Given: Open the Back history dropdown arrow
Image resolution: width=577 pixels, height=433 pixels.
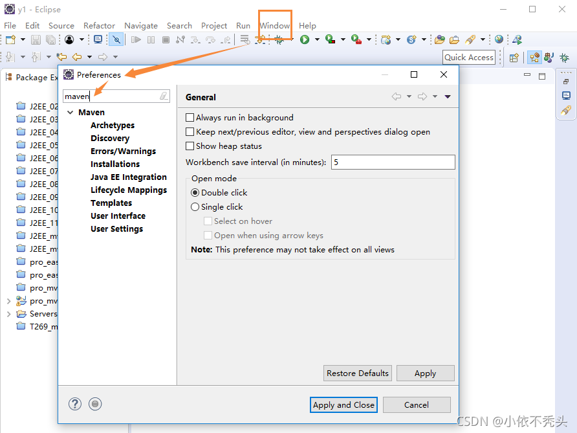Looking at the screenshot, I should click(x=89, y=57).
